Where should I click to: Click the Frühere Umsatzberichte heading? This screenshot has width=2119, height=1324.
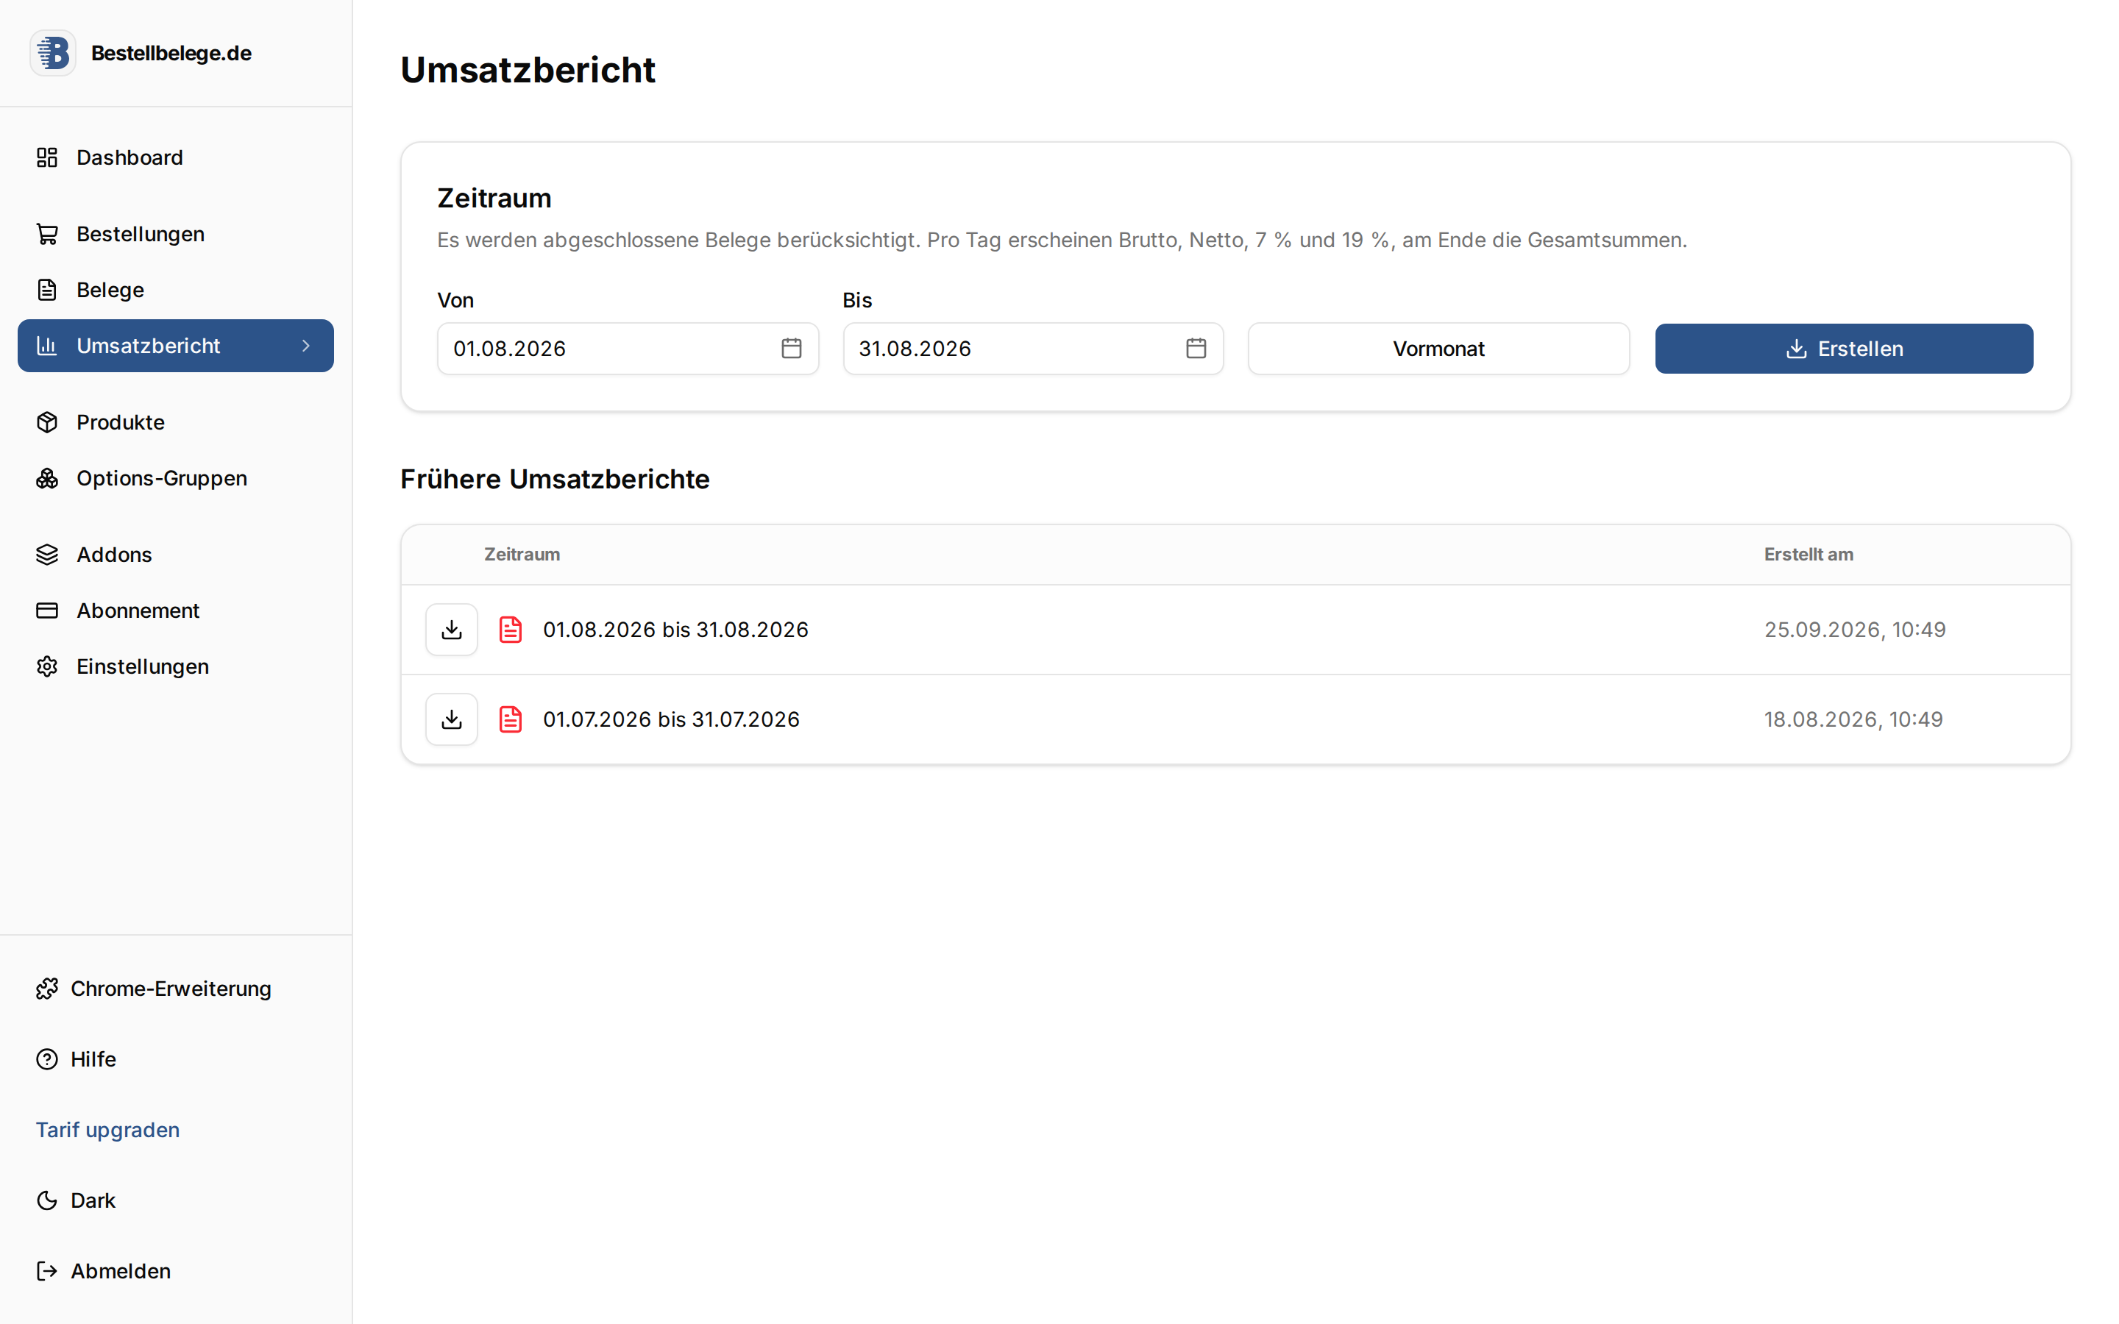click(556, 479)
